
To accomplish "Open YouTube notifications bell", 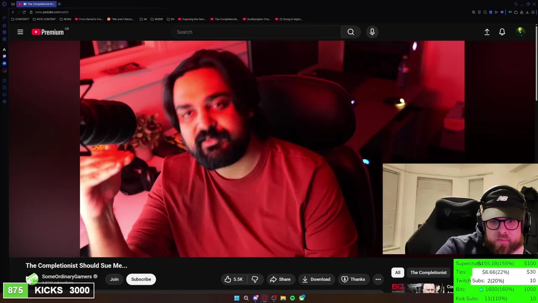I will [502, 32].
